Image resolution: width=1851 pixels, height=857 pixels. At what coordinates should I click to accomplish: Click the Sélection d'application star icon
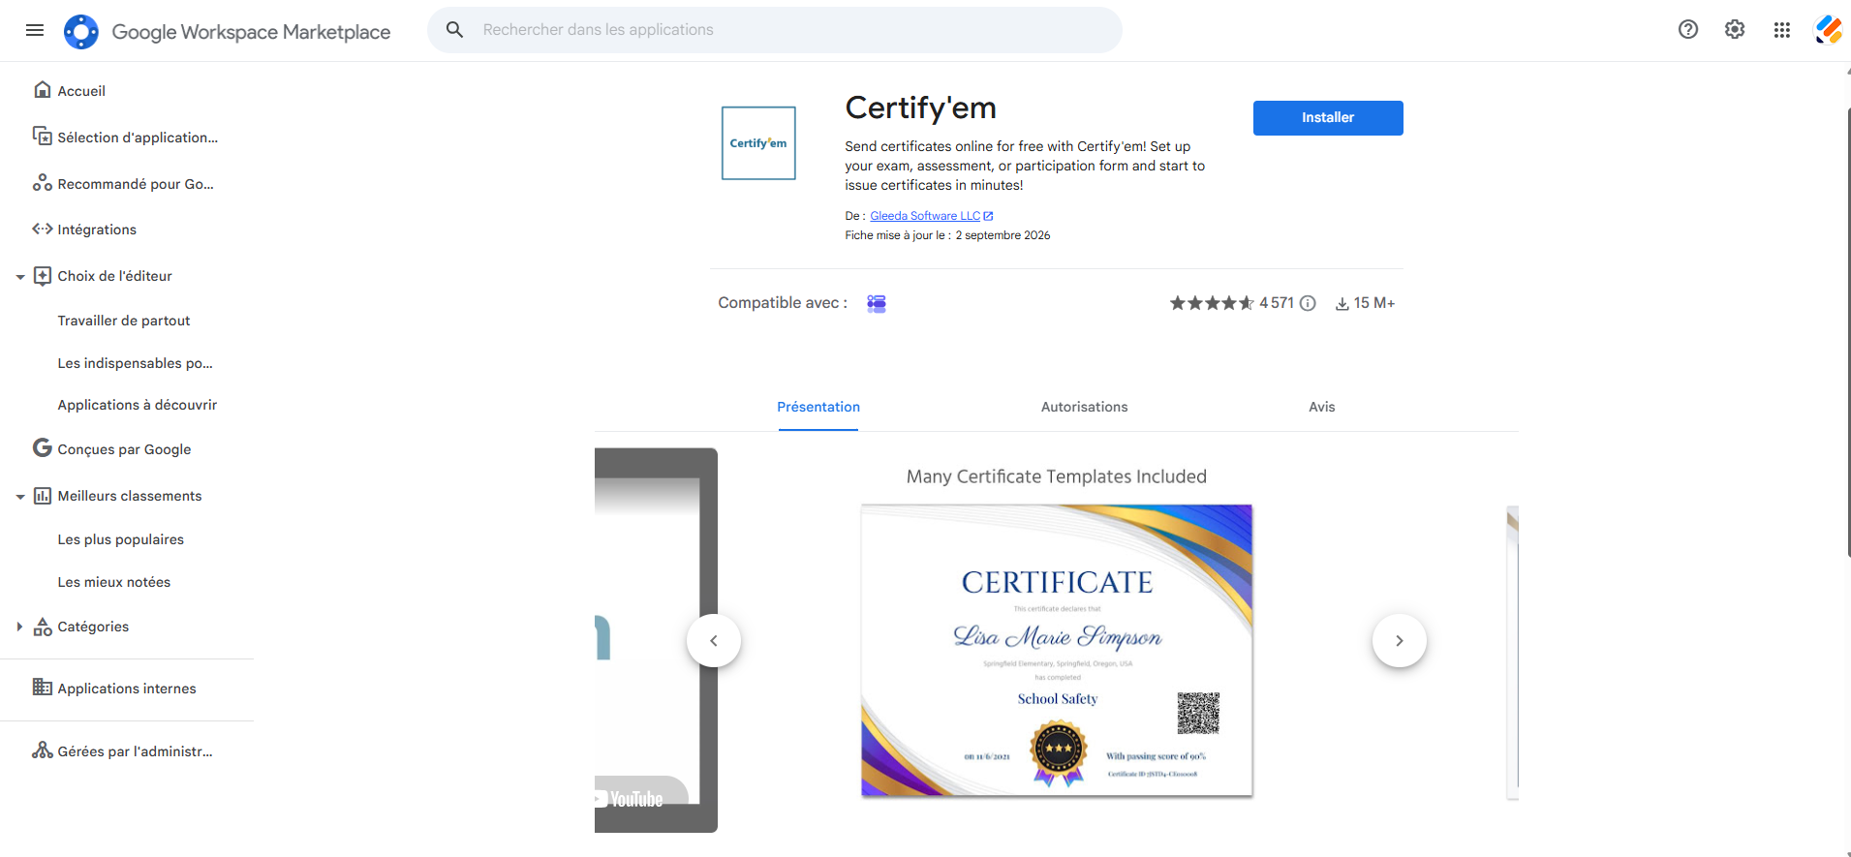[x=43, y=136]
